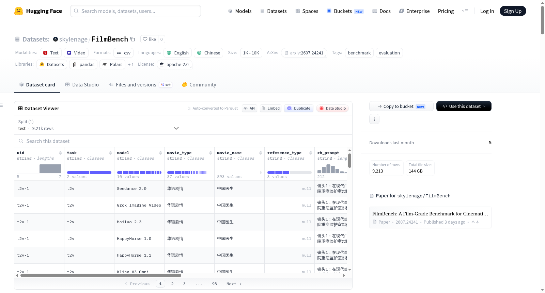Open the Community tab
Image resolution: width=545 pixels, height=293 pixels.
point(199,85)
